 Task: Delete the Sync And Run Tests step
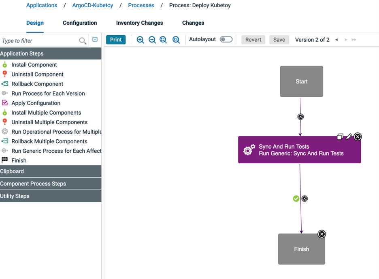tap(358, 137)
